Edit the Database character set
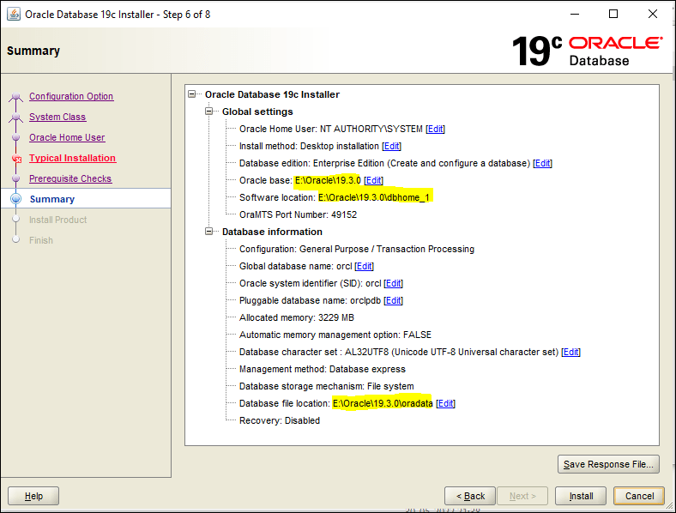The width and height of the screenshot is (676, 513). click(570, 353)
